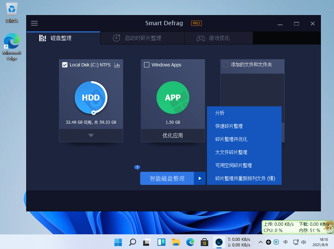The height and width of the screenshot is (249, 334).
Task: Click taskbar clock showing 18:15
Action: click(320, 242)
